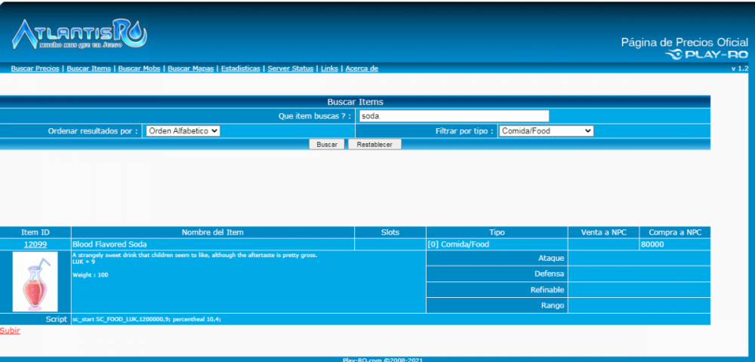
Task: Click the Blood Flavored Soda item image
Action: [x=35, y=282]
